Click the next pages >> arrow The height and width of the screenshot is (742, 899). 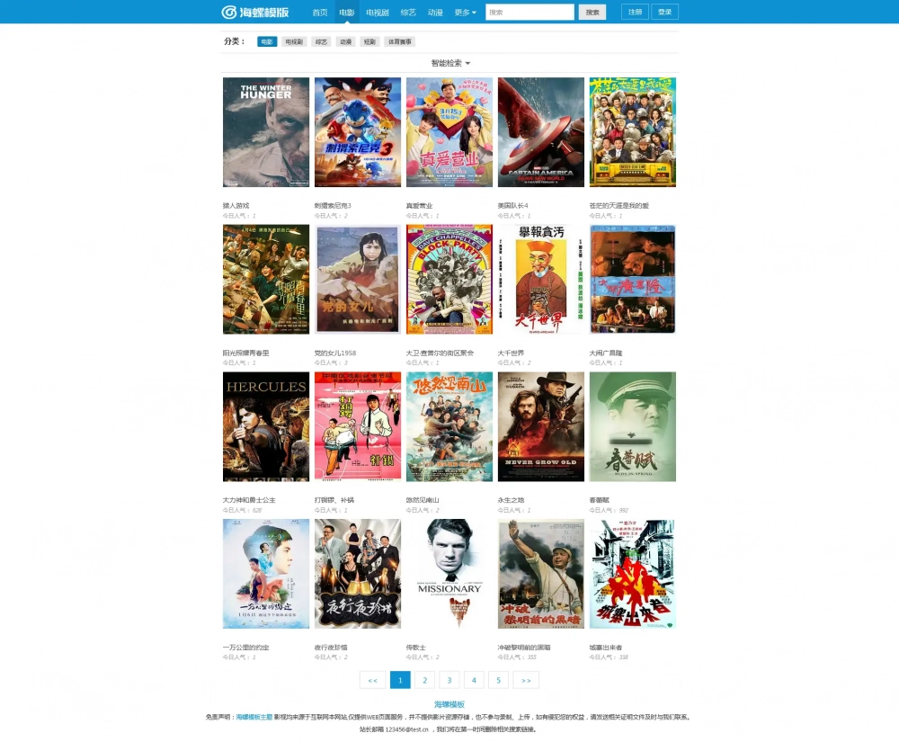526,680
